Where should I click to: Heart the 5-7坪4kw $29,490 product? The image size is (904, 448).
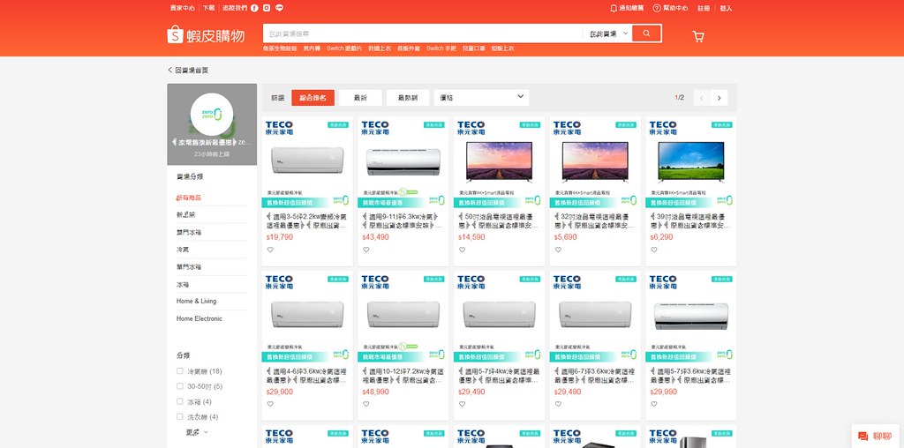pyautogui.click(x=462, y=404)
